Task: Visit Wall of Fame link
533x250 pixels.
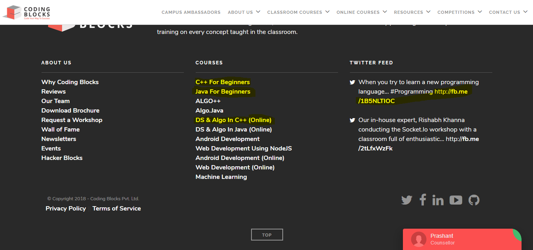Action: click(x=60, y=130)
